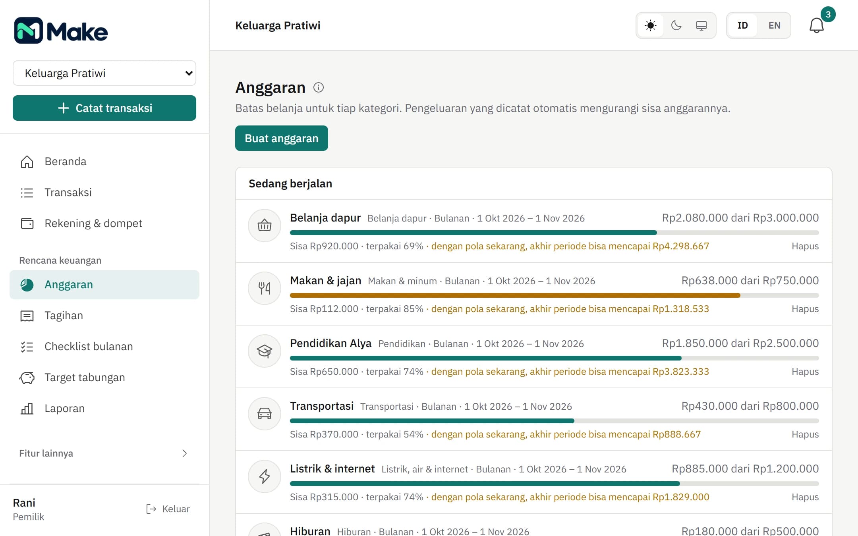The width and height of the screenshot is (858, 536).
Task: Click the Makan & jajan orange progress bar
Action: point(555,295)
